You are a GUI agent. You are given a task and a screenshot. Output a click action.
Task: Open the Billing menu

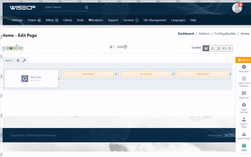click(52, 20)
